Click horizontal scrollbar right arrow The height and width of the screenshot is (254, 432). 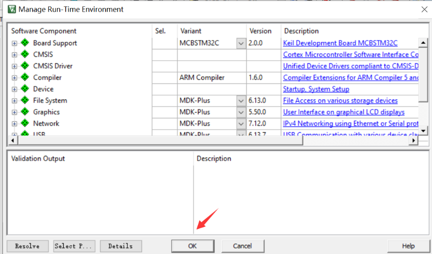pos(413,140)
